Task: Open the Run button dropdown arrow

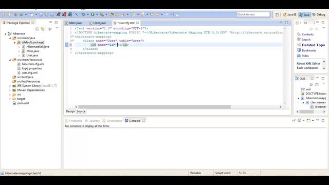Action: coord(97,14)
